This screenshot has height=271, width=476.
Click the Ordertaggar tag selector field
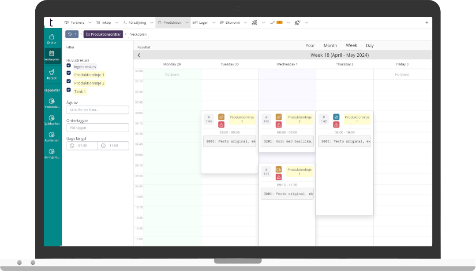[x=97, y=128]
